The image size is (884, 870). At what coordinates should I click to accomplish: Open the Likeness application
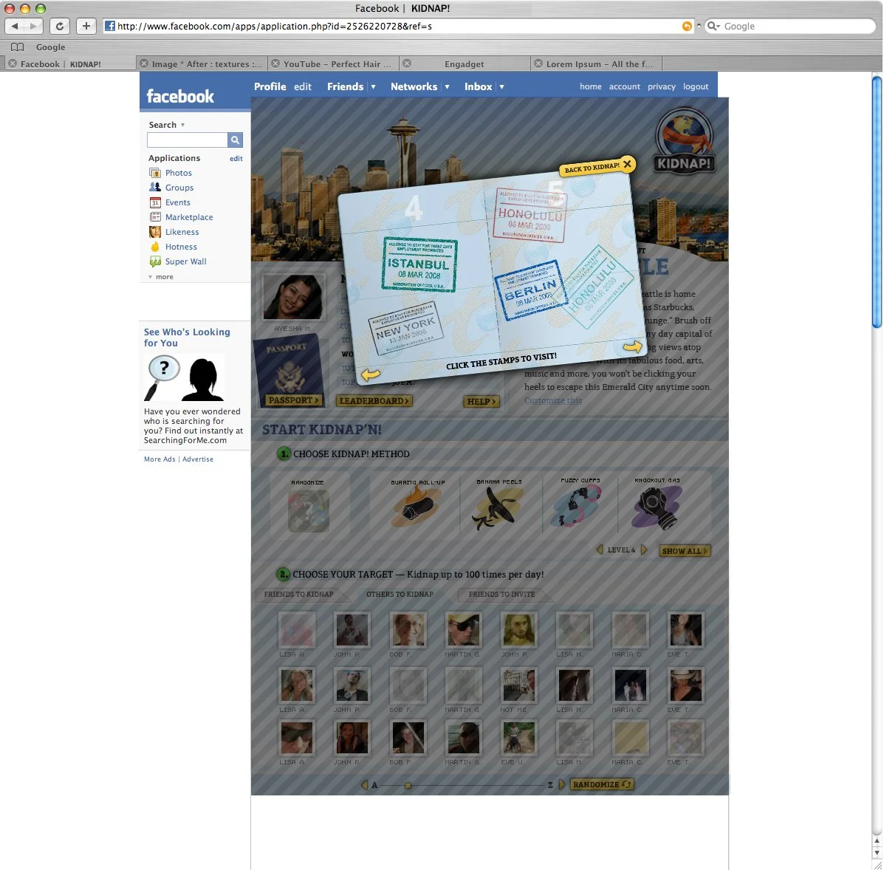[182, 232]
